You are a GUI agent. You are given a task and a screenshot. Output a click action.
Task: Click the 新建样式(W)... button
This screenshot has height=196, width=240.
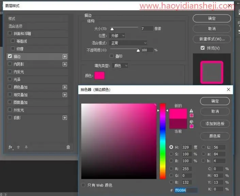tap(212, 39)
